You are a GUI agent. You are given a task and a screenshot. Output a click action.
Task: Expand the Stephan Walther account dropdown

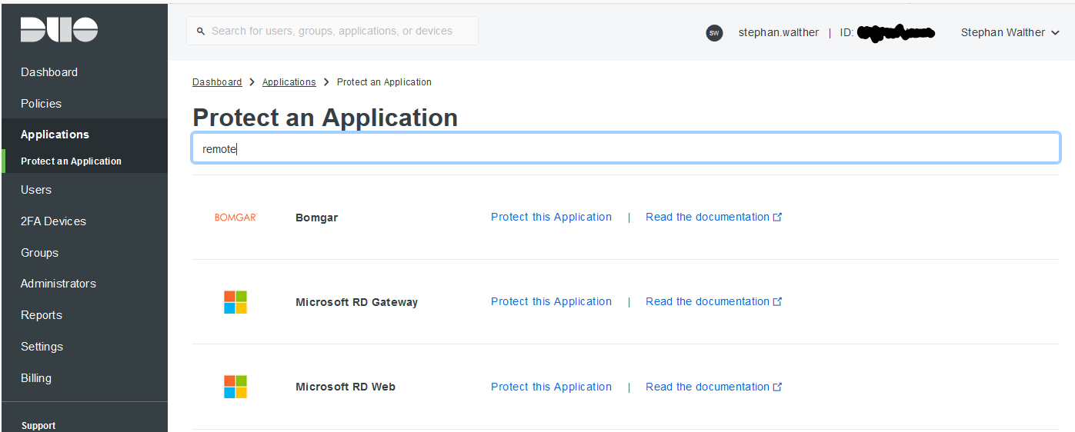[1010, 32]
